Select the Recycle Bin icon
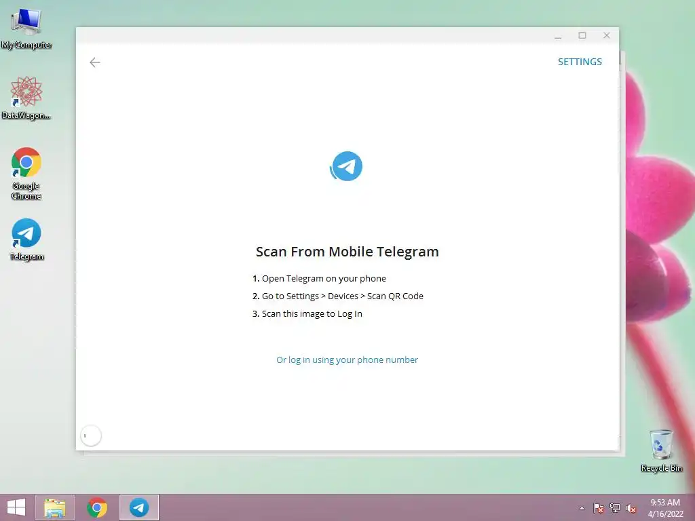This screenshot has width=695, height=521. (x=661, y=450)
